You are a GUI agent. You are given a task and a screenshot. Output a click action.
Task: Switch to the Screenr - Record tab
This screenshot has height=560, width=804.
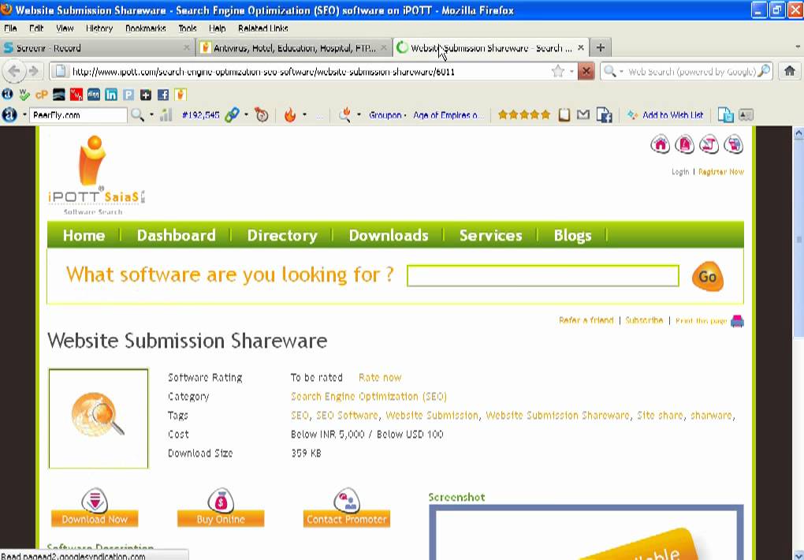98,48
